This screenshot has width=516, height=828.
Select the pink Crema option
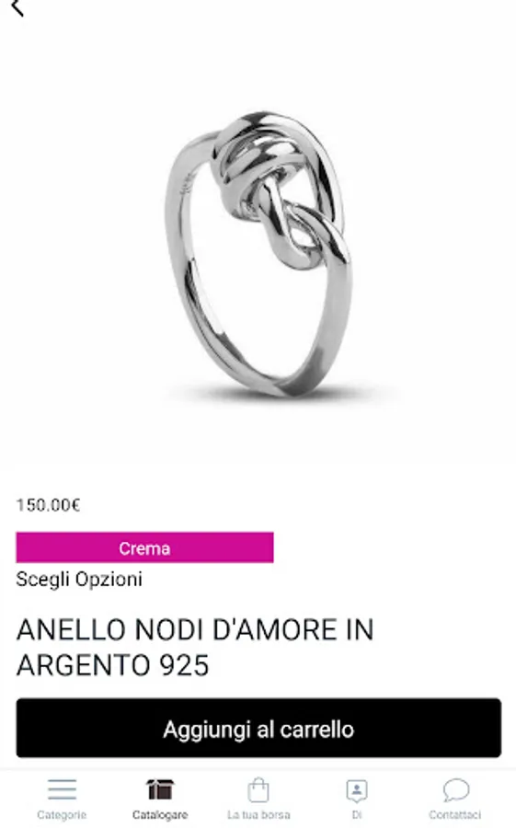point(144,547)
